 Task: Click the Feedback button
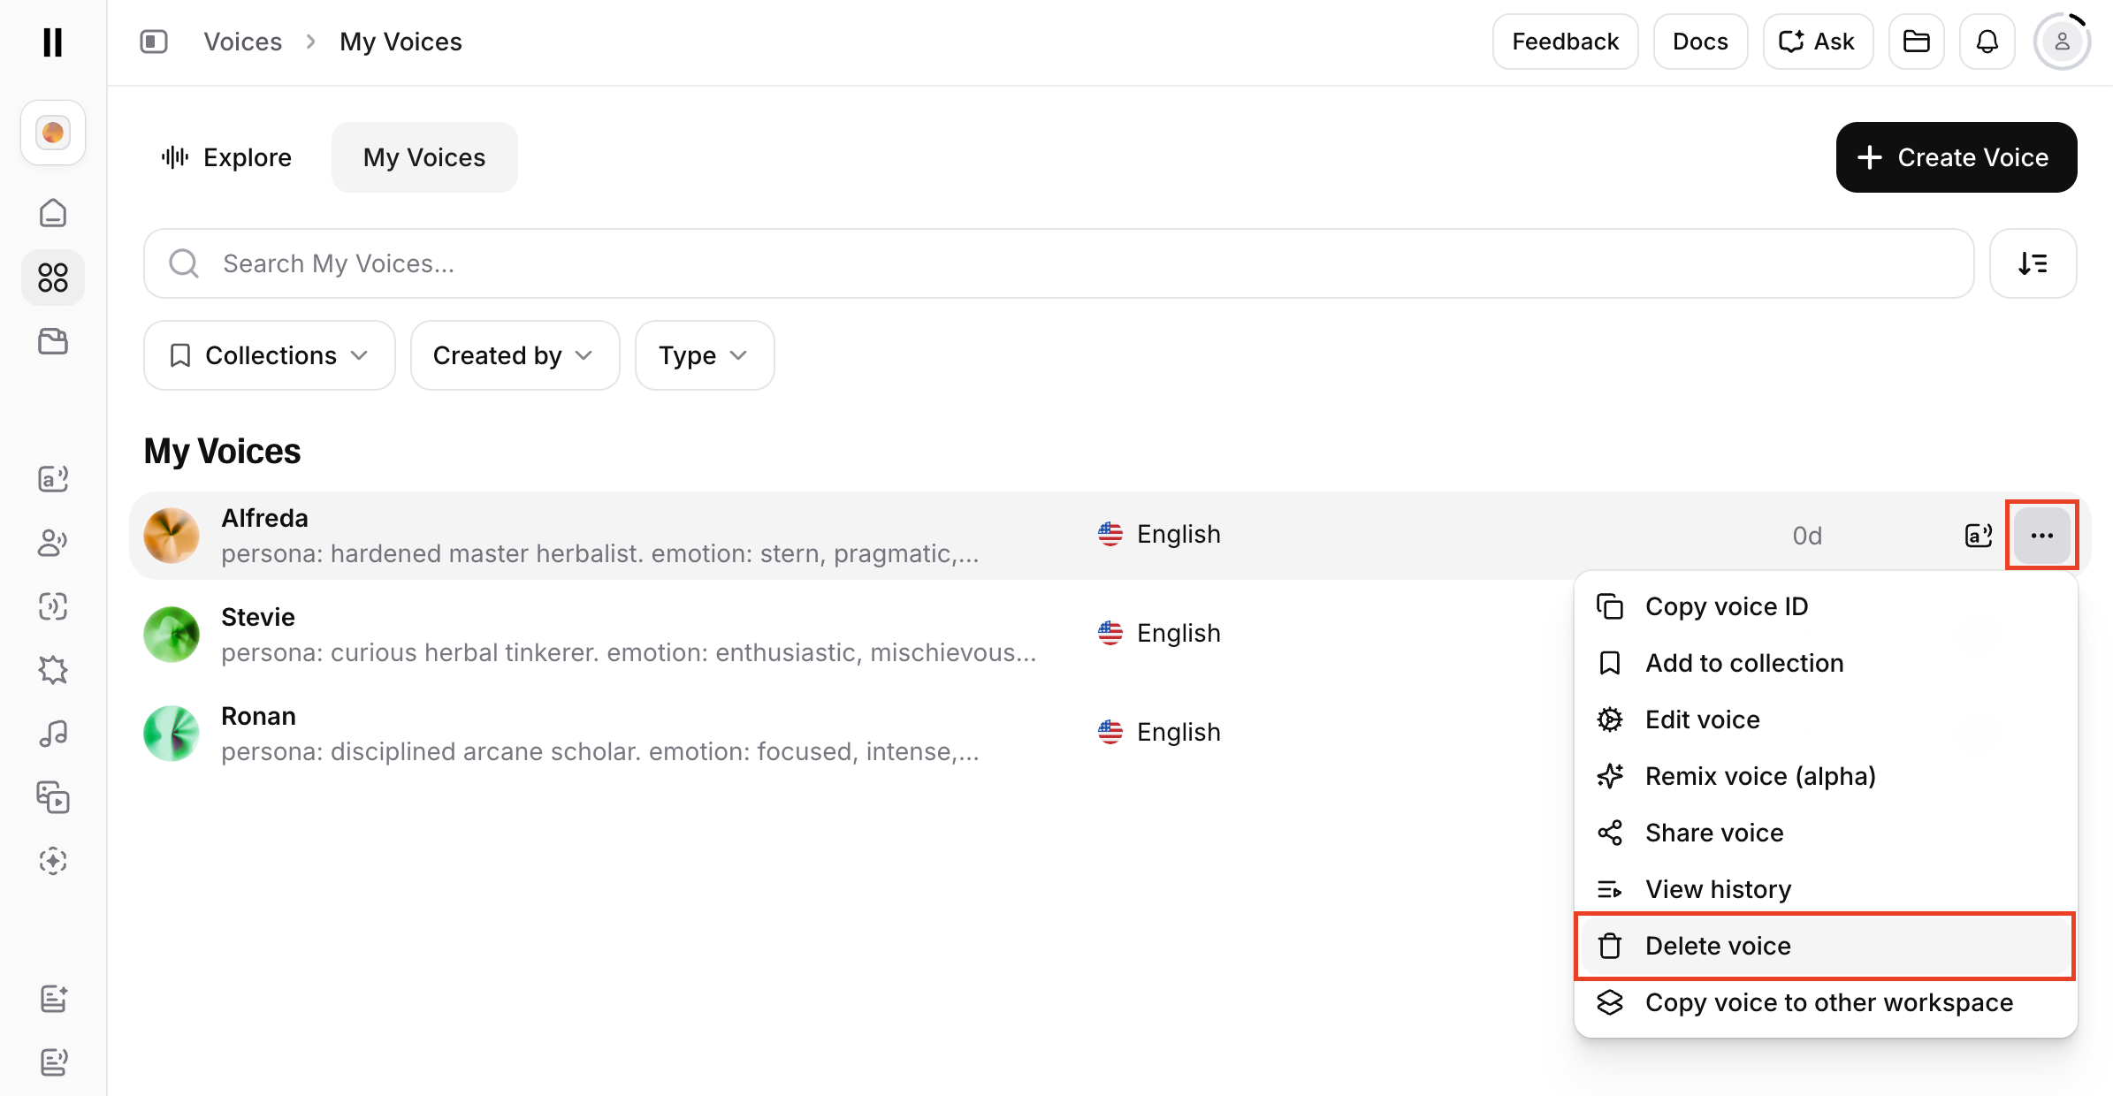[1565, 42]
